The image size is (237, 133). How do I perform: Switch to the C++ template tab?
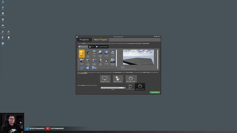click(91, 47)
